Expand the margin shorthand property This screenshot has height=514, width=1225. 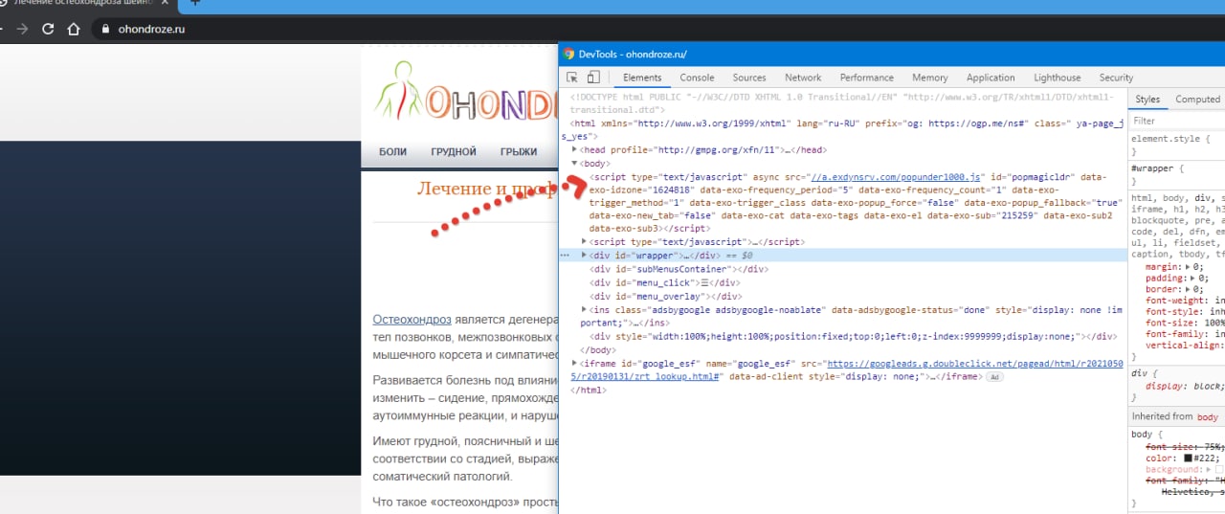[x=1189, y=266]
